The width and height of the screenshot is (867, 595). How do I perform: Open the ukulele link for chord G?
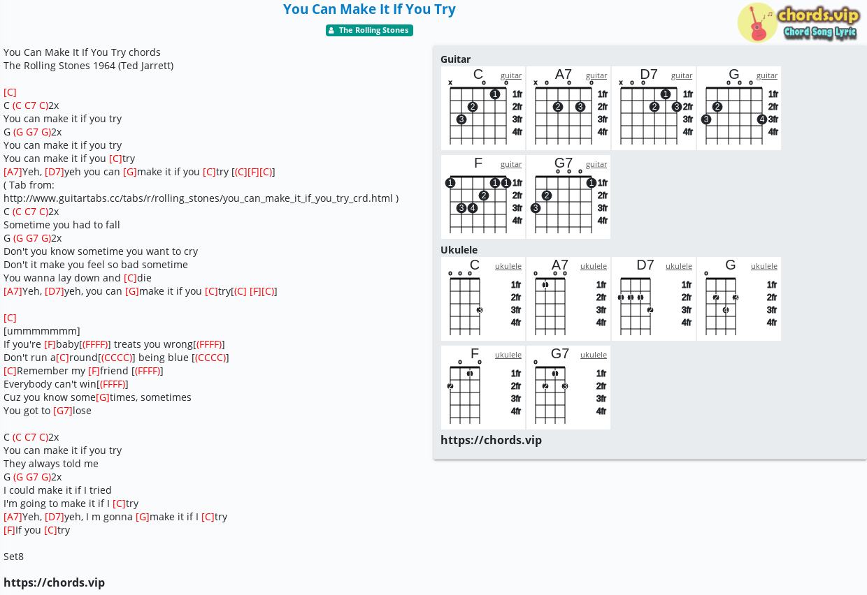click(x=764, y=266)
